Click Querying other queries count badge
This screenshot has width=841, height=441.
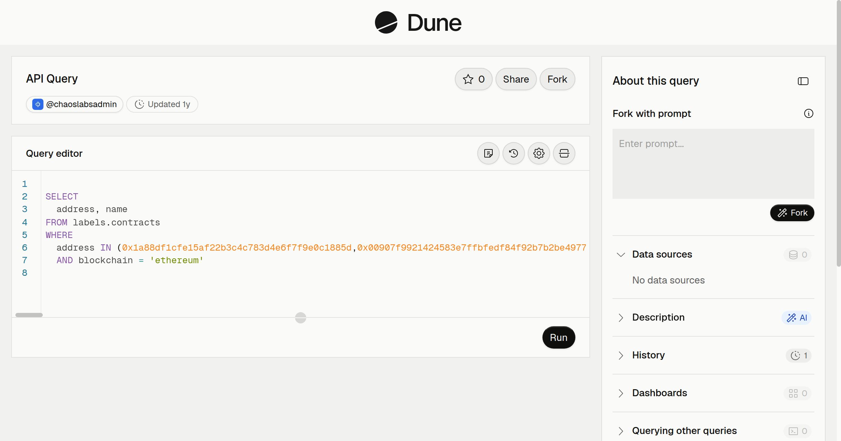(798, 431)
